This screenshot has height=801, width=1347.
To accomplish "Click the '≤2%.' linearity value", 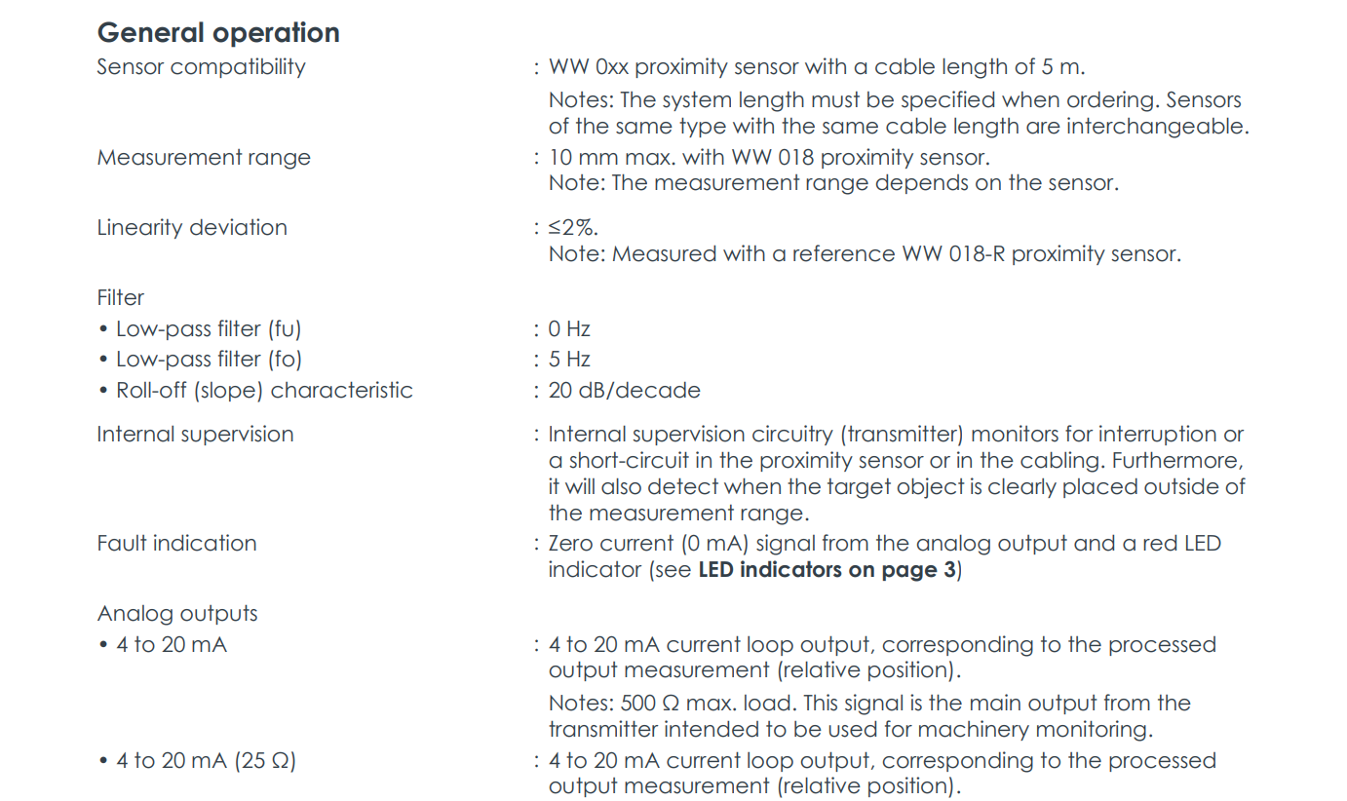I will 573,228.
